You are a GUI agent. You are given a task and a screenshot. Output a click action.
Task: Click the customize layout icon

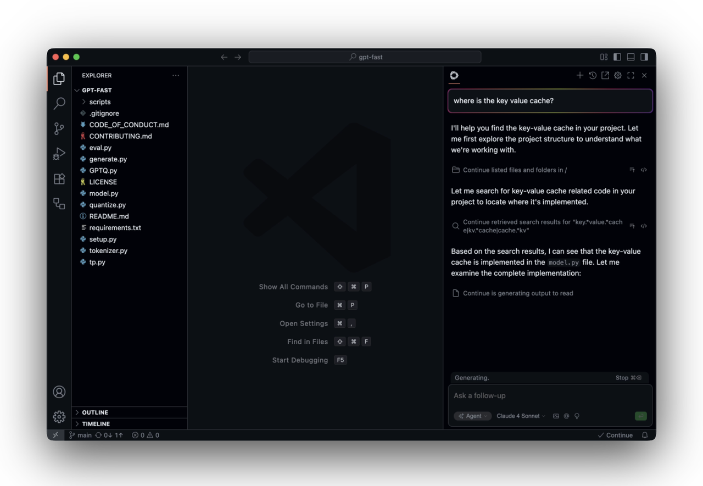click(x=604, y=57)
